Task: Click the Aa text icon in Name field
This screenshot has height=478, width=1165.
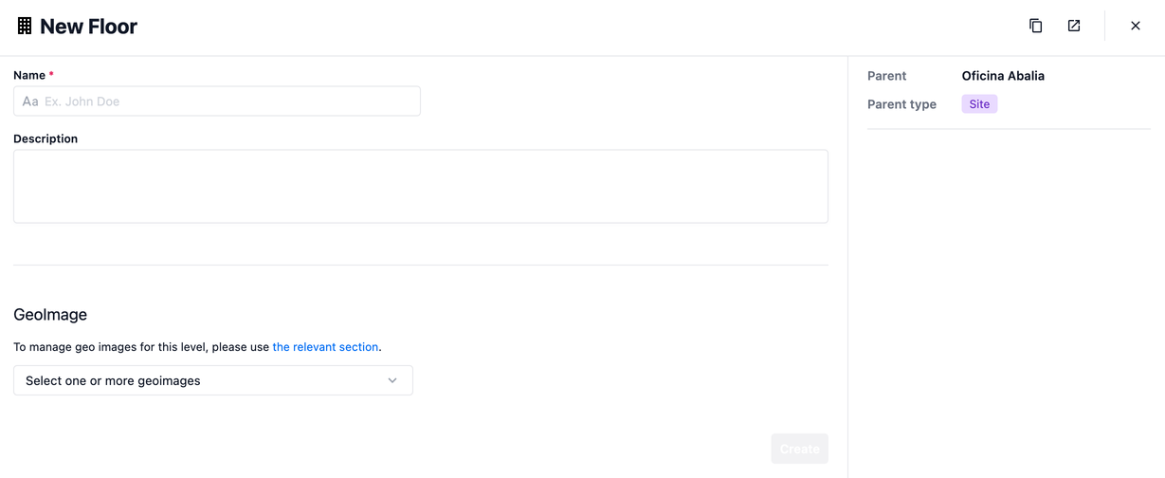Action: (30, 101)
